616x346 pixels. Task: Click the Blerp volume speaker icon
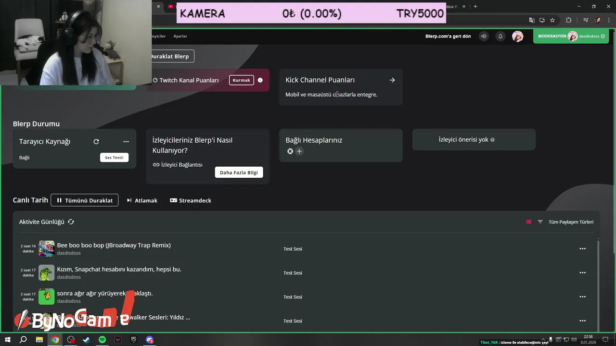(x=484, y=37)
